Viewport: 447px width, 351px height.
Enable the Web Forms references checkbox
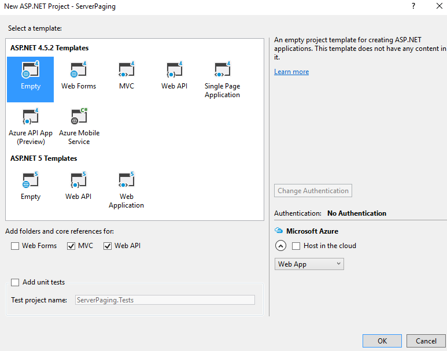pyautogui.click(x=15, y=246)
